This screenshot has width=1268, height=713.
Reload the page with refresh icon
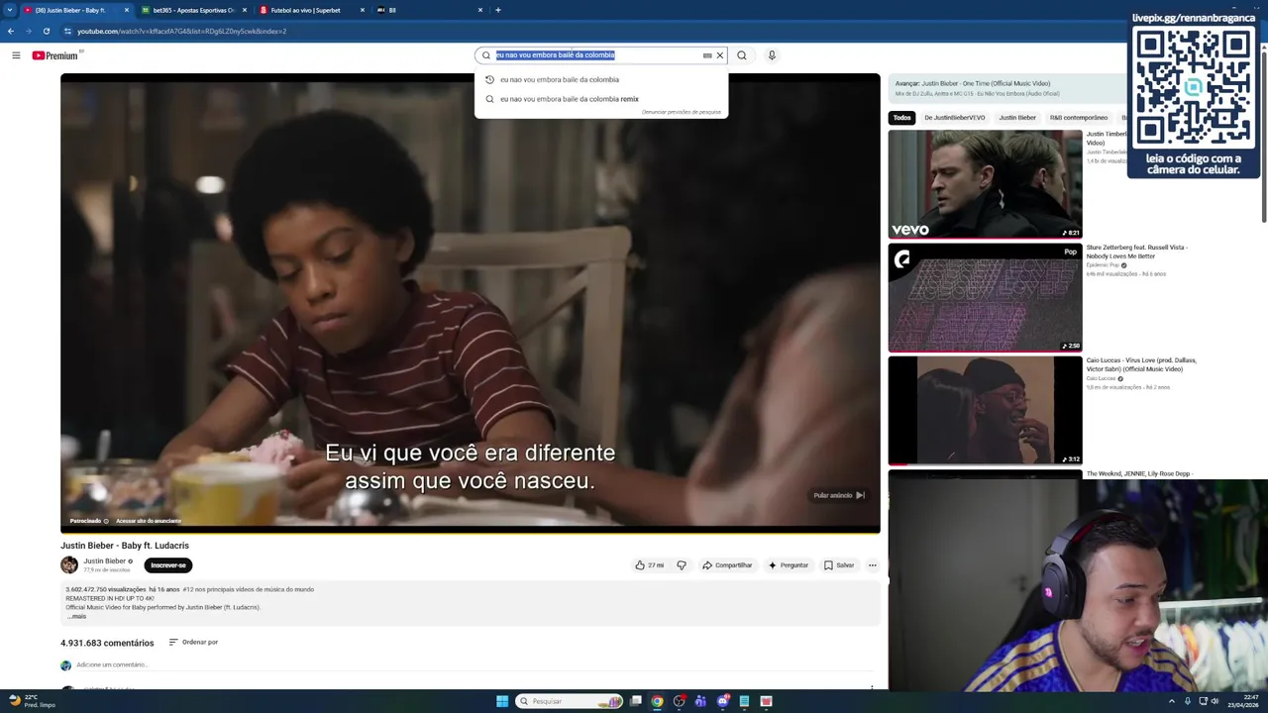click(46, 31)
